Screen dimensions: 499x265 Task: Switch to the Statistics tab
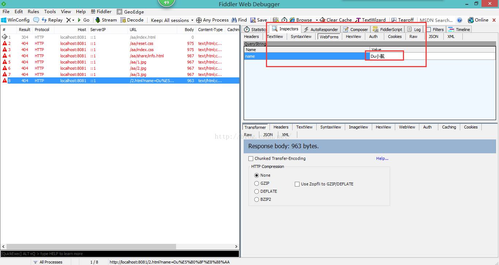[255, 29]
